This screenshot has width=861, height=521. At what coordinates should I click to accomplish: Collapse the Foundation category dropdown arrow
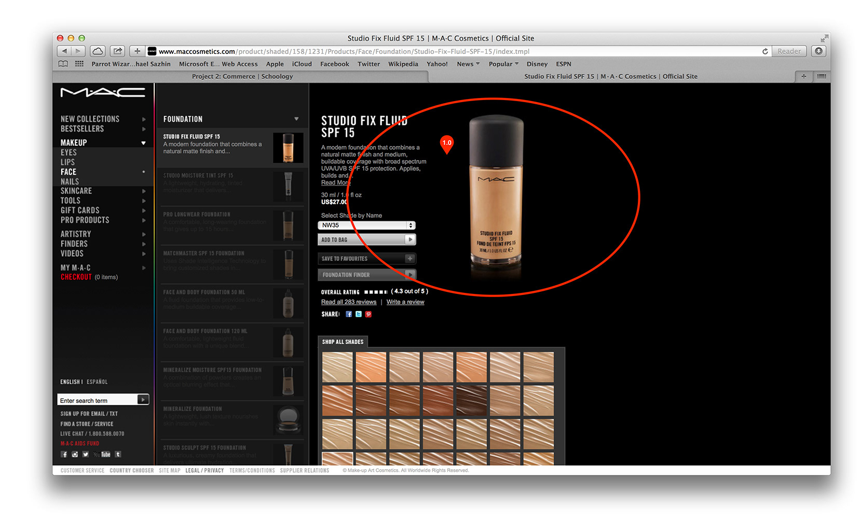pyautogui.click(x=296, y=119)
